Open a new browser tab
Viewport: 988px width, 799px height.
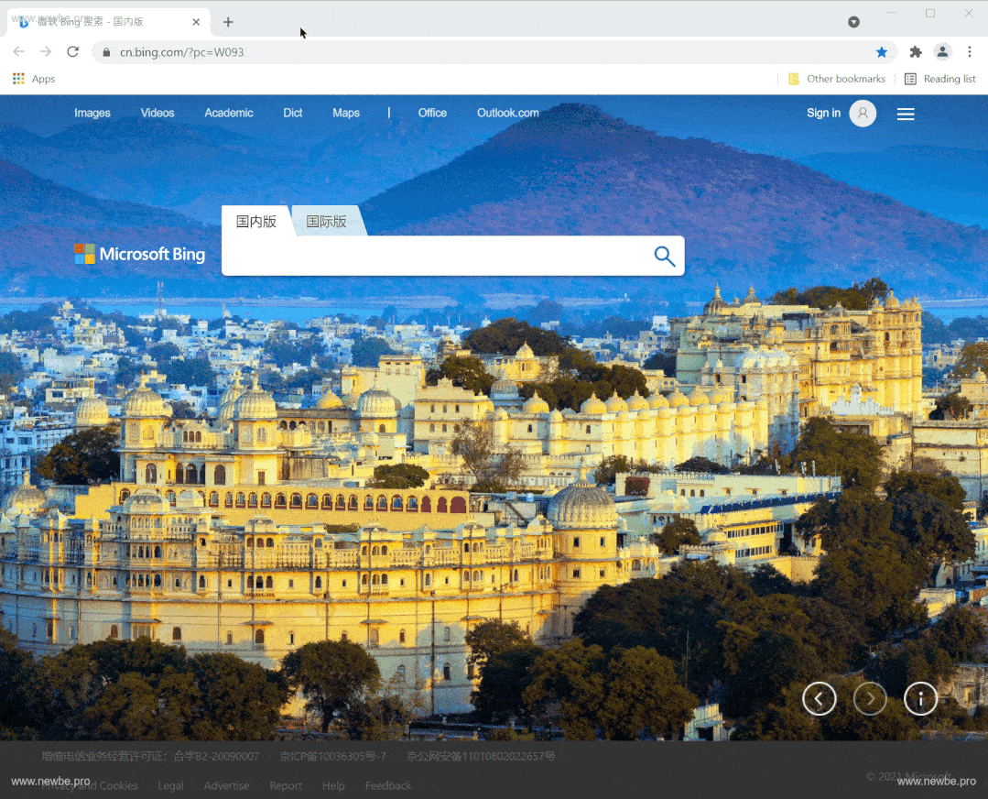pyautogui.click(x=228, y=22)
